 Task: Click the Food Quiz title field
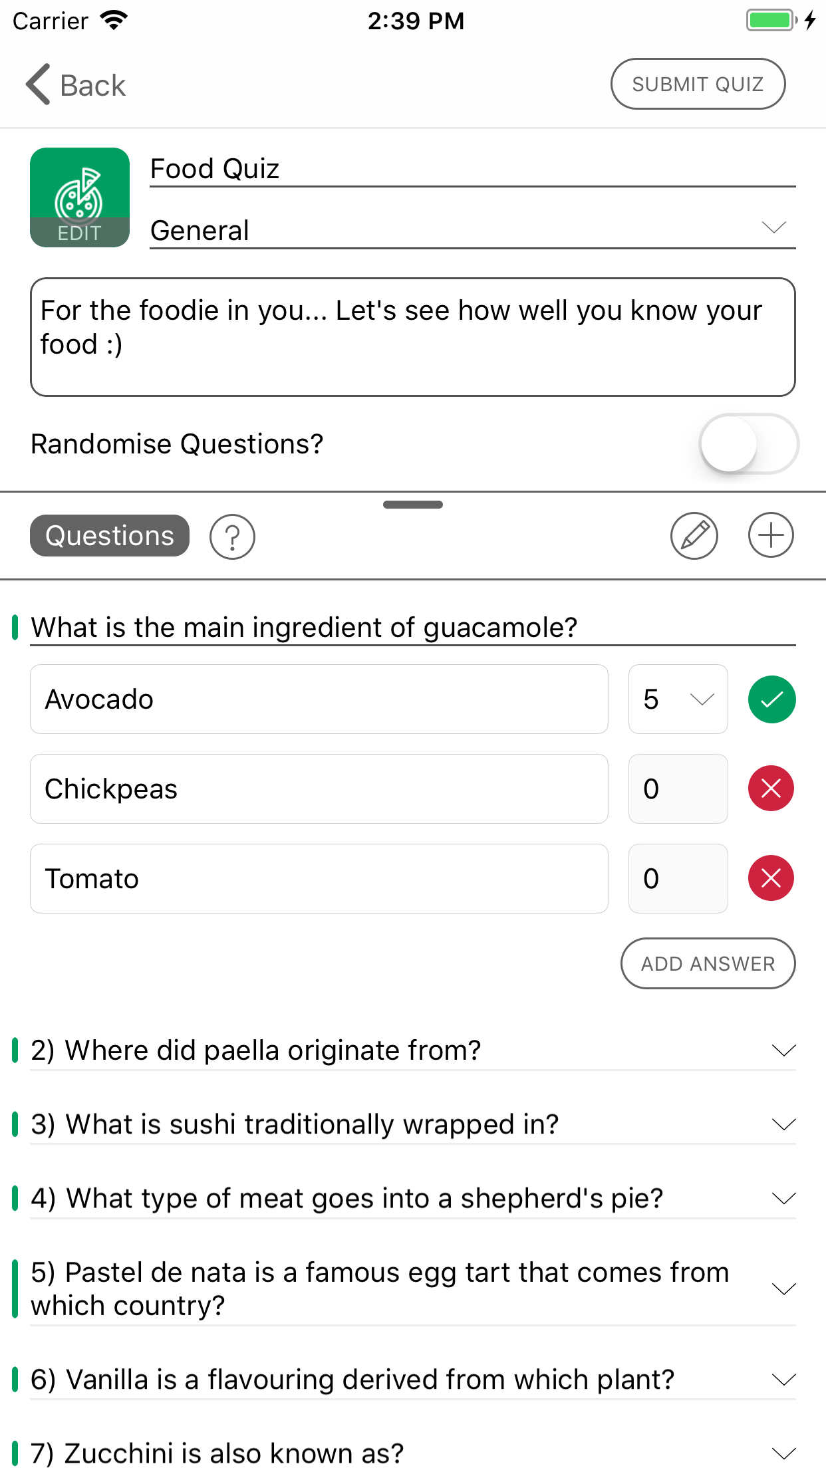(x=472, y=169)
